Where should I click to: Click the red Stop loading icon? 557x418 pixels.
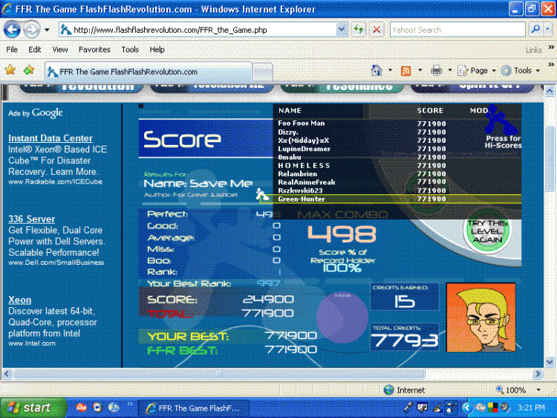click(377, 30)
